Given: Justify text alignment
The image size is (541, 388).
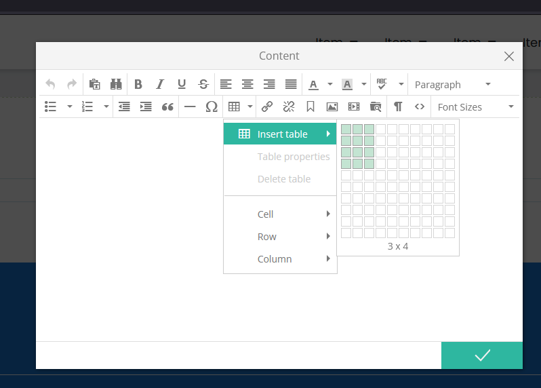Looking at the screenshot, I should [291, 84].
